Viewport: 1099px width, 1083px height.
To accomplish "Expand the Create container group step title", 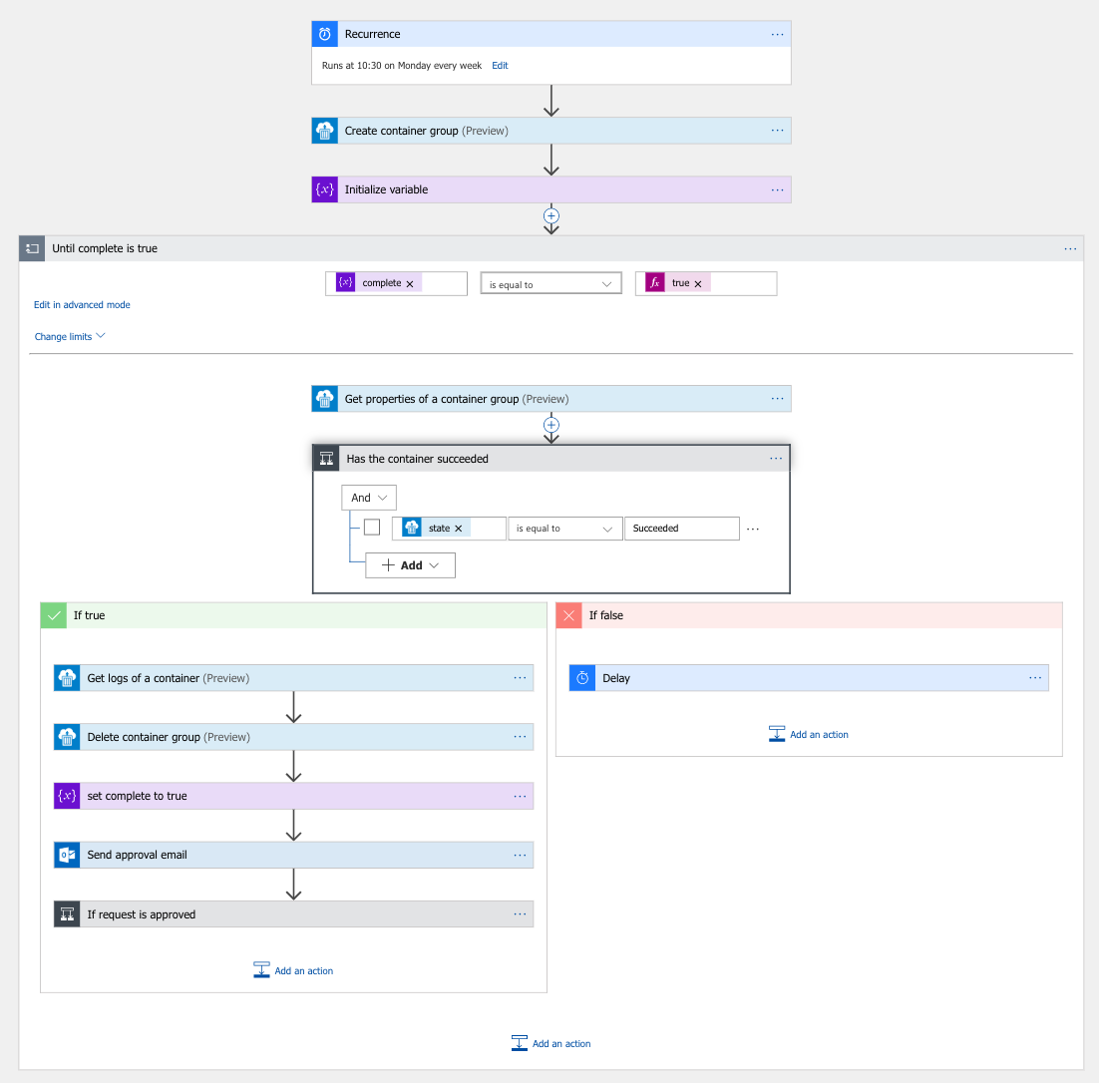I will tap(426, 131).
